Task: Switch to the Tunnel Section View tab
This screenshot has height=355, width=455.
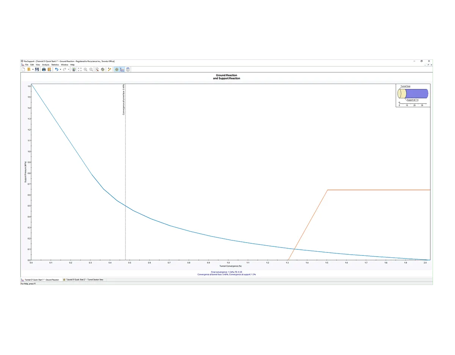Action: point(84,280)
